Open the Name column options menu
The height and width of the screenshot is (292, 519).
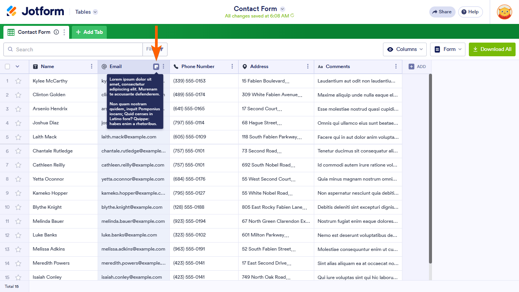(92, 67)
